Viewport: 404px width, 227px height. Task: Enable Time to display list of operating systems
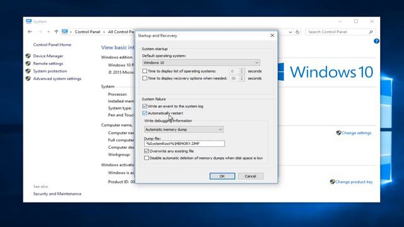pyautogui.click(x=145, y=71)
